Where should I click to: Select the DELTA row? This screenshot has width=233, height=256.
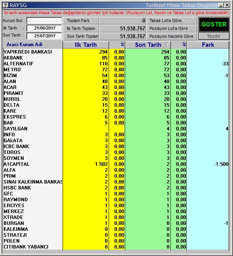point(116,105)
